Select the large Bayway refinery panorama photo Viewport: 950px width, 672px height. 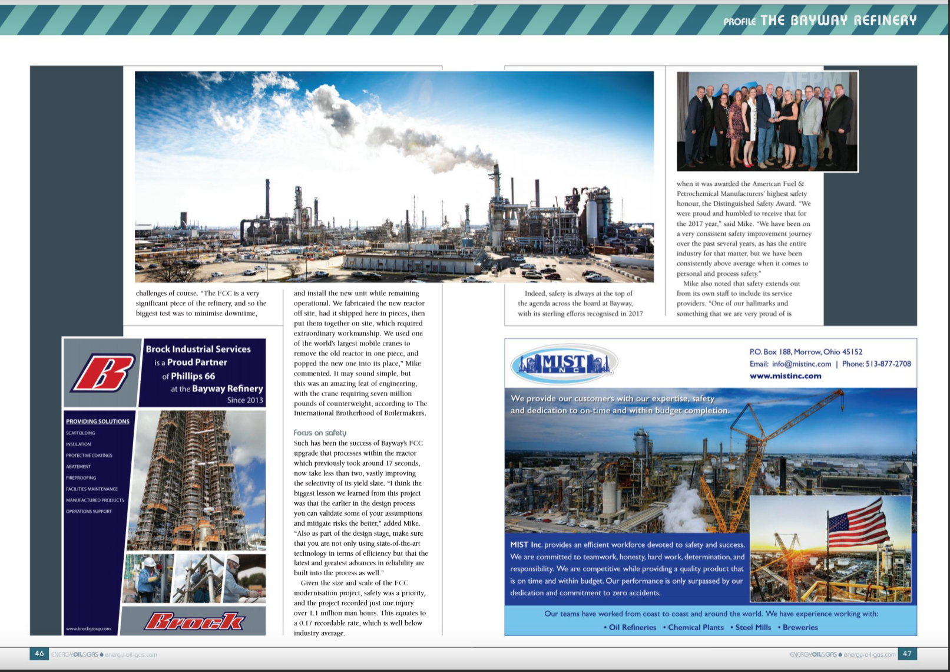tap(394, 177)
